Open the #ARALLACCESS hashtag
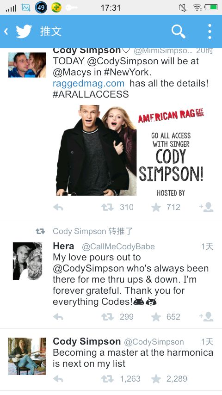 point(91,94)
